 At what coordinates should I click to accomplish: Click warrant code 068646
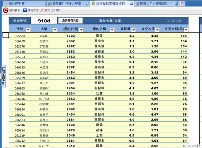[20, 73]
